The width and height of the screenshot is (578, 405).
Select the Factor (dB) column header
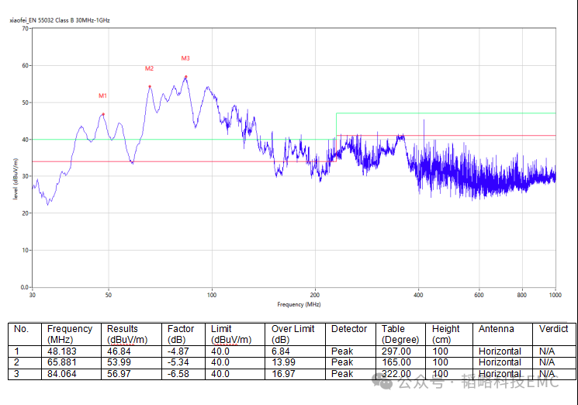click(x=181, y=334)
